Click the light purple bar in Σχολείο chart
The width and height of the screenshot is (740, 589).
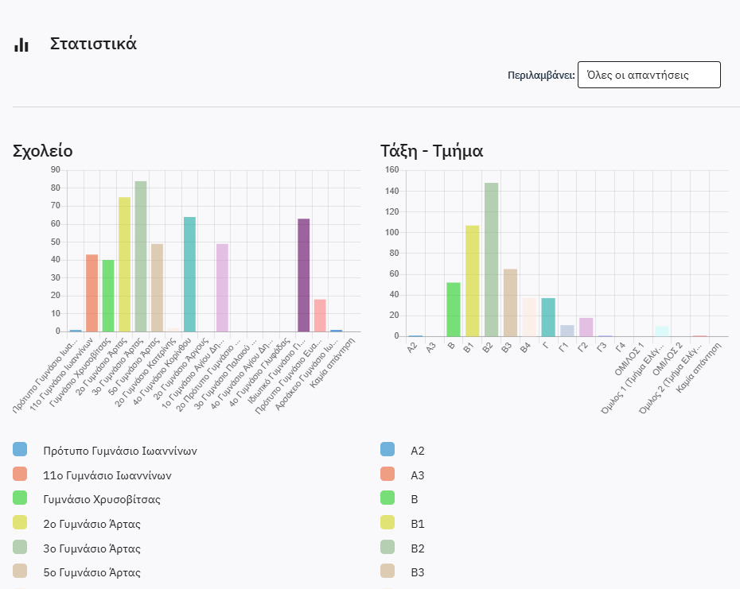(x=222, y=288)
